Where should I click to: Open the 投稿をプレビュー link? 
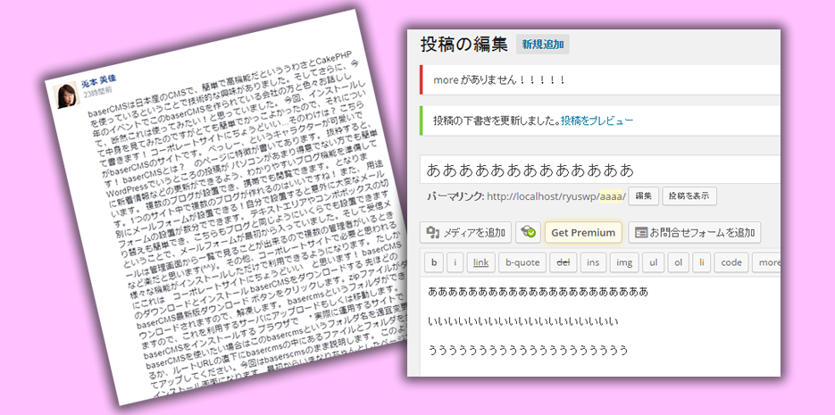(597, 120)
